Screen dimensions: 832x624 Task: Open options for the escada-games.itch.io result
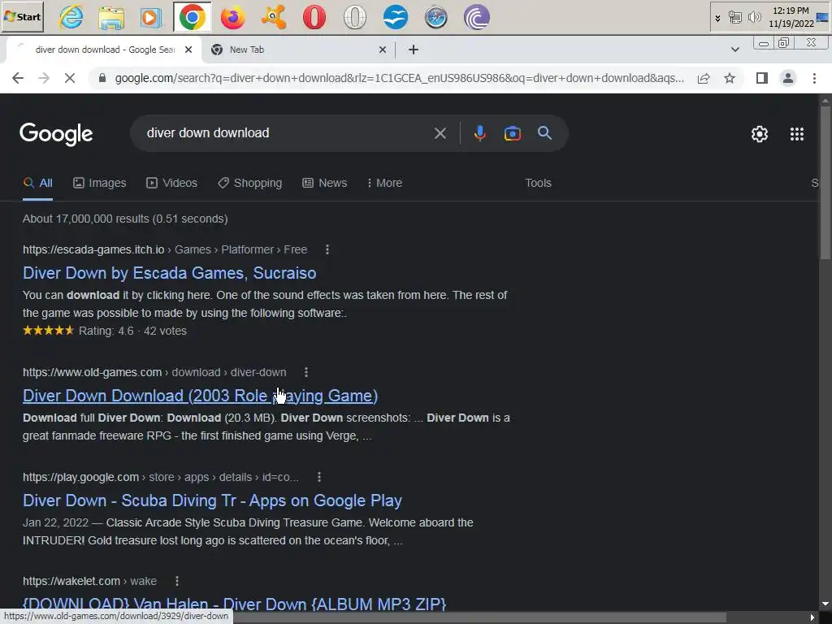tap(327, 249)
